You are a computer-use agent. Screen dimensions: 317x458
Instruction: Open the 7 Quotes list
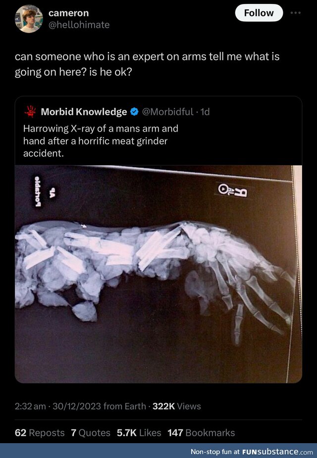(91, 433)
